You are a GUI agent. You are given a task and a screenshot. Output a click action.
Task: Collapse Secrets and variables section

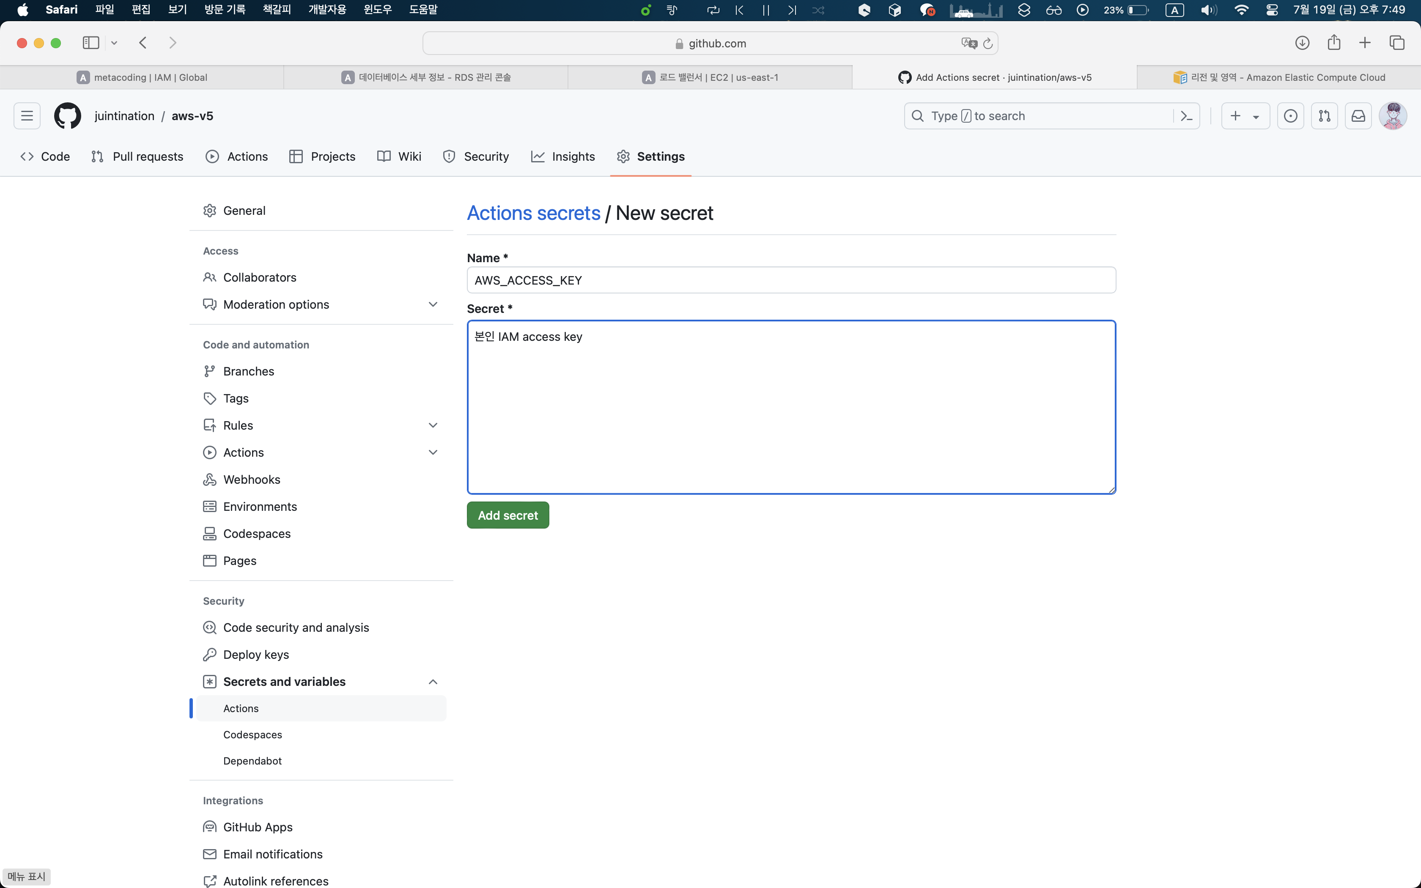[433, 682]
